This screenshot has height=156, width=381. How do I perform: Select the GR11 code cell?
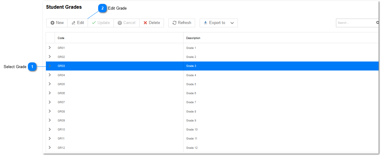click(x=119, y=139)
